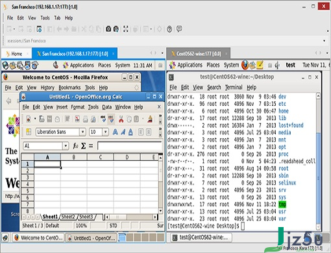Click the Format Paintbrush icon
The height and width of the screenshot is (253, 331).
click(x=150, y=119)
